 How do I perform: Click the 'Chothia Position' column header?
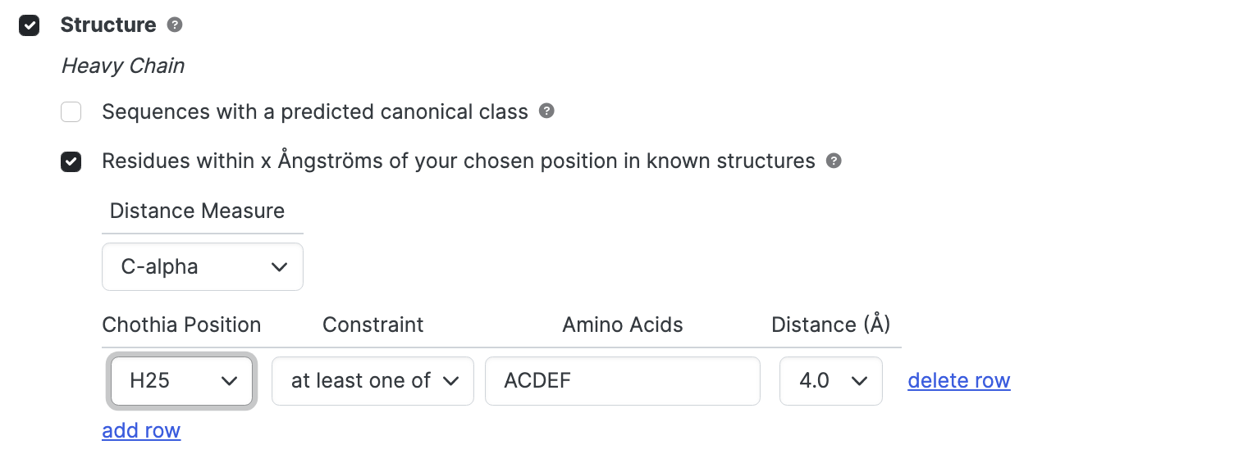click(181, 325)
